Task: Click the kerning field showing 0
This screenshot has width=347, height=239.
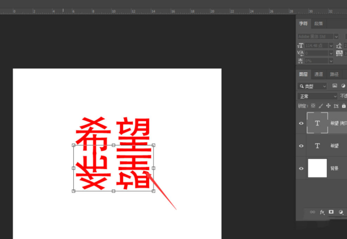Action: 316,53
